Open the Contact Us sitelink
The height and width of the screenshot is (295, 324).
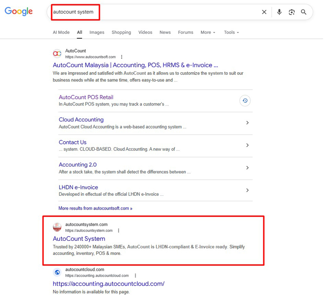tap(73, 143)
